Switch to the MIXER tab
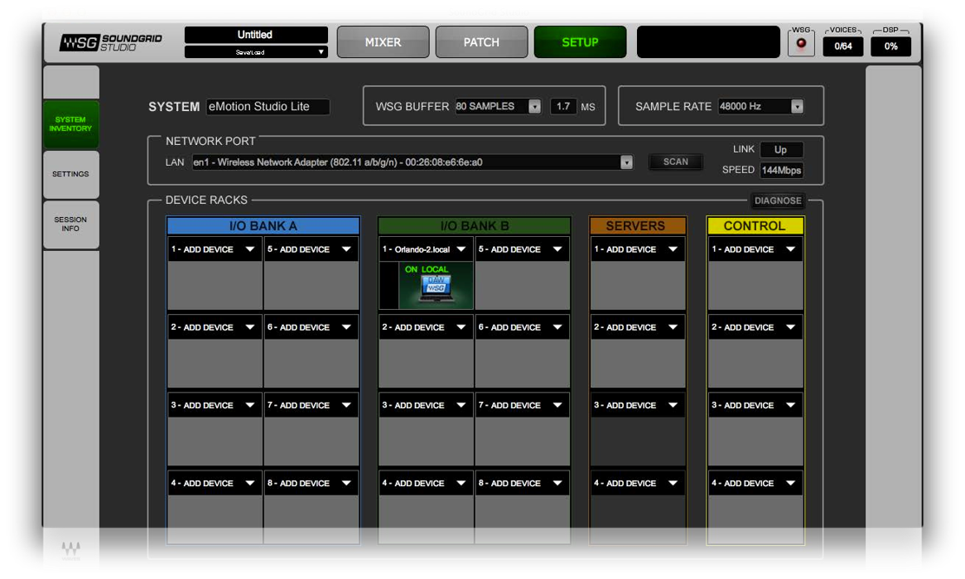 383,42
